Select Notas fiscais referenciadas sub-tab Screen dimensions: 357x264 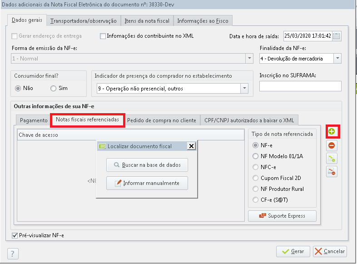tap(87, 120)
